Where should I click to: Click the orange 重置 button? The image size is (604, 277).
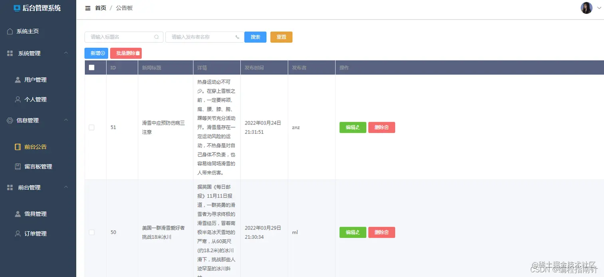pyautogui.click(x=281, y=37)
